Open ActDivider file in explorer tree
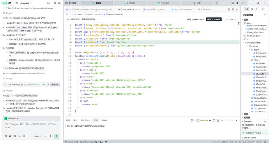The width and height of the screenshot is (269, 143). 260,63
